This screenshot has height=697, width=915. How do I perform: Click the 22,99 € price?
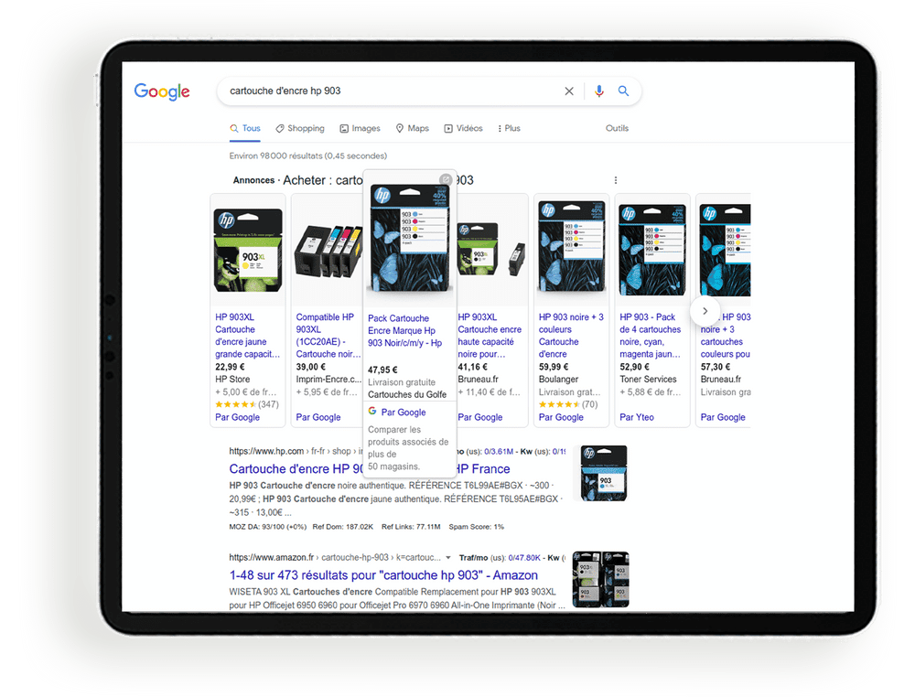tap(230, 367)
